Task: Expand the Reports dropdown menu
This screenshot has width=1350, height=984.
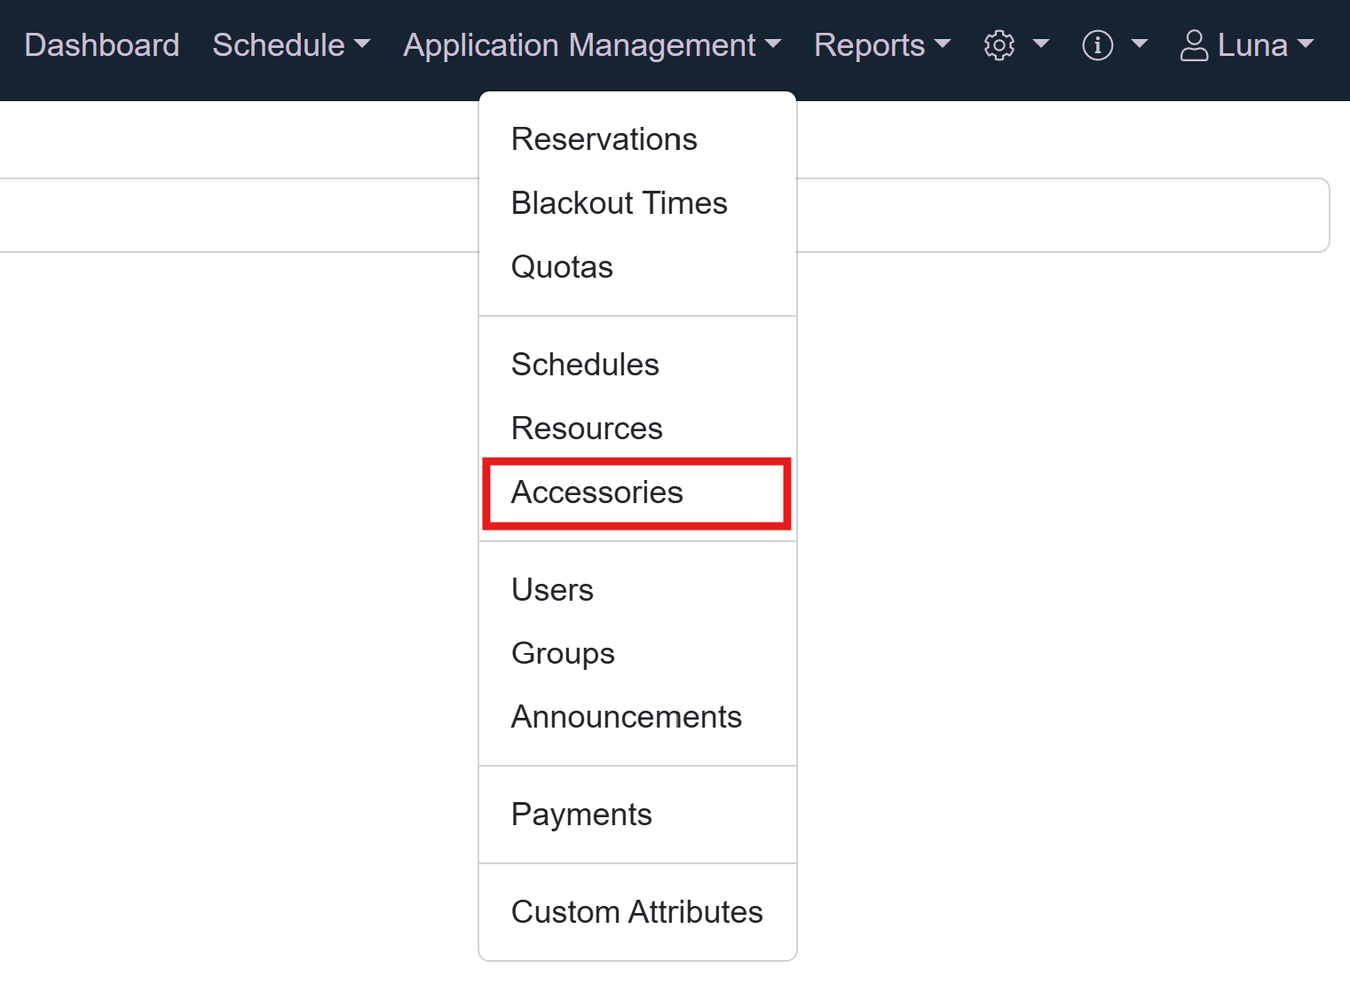Action: (881, 45)
